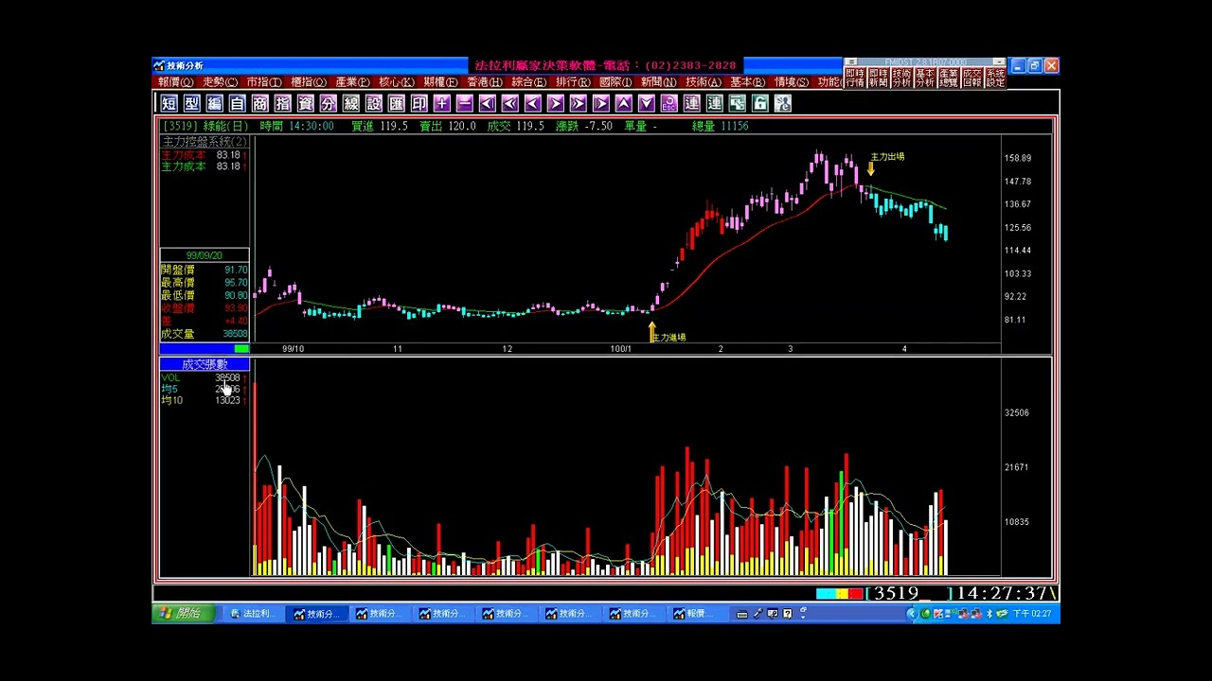The width and height of the screenshot is (1212, 681).
Task: Click the jump-to-first arrow icon
Action: click(487, 104)
